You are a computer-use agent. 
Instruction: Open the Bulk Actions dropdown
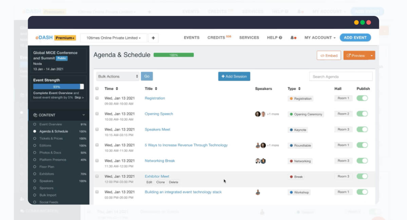click(x=118, y=77)
